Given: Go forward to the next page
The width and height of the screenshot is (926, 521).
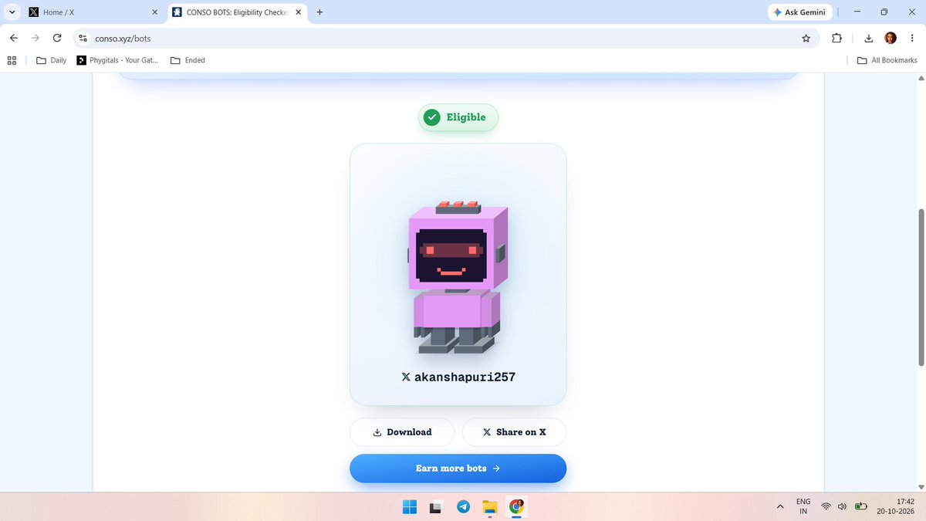Looking at the screenshot, I should 35,38.
